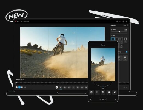Tap Fit button in phone toolbar
Viewport: 143px width, 110px height.
click(91, 93)
